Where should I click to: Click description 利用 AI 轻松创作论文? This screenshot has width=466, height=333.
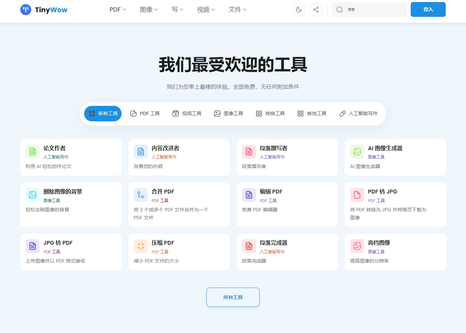49,166
